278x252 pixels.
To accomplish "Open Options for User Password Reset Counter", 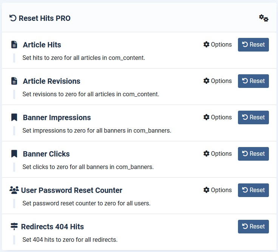I will pyautogui.click(x=217, y=190).
